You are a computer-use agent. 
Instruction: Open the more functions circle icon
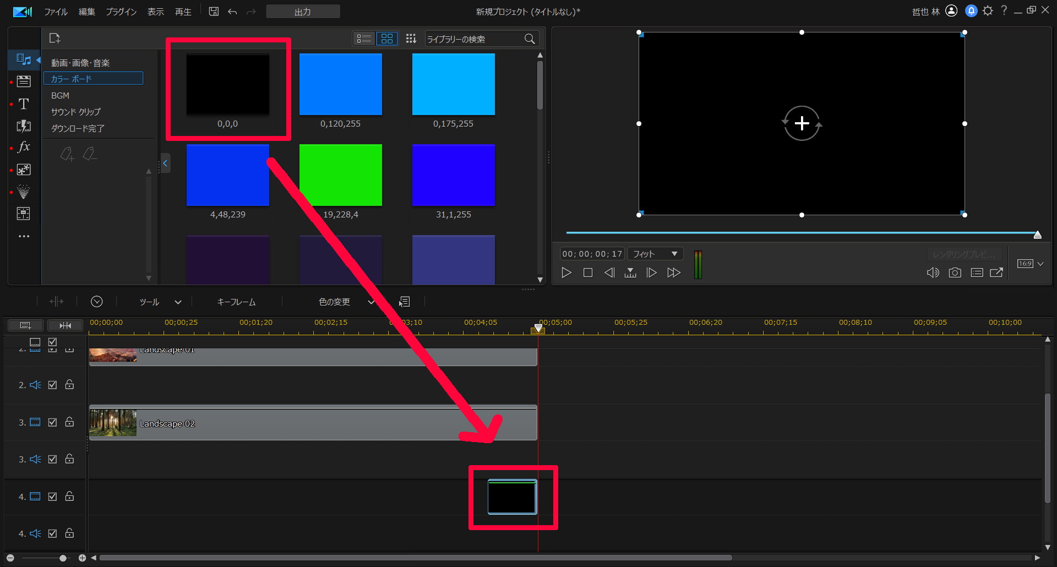(x=97, y=302)
